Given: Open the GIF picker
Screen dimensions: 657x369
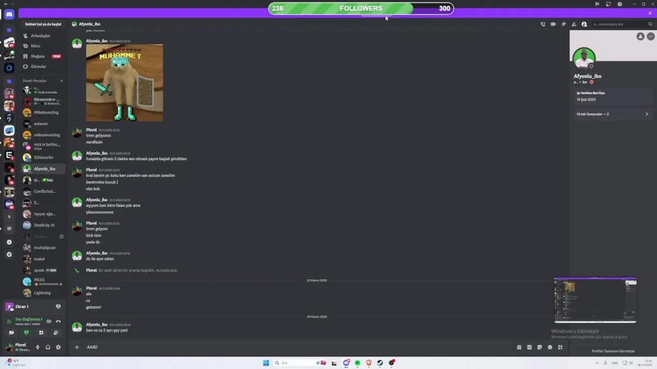Looking at the screenshot, I should click(529, 347).
